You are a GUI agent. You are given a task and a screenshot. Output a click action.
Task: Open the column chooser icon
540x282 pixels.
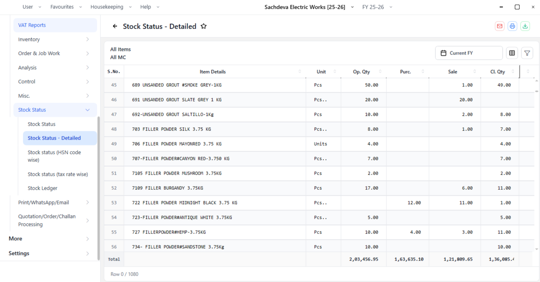pos(512,53)
